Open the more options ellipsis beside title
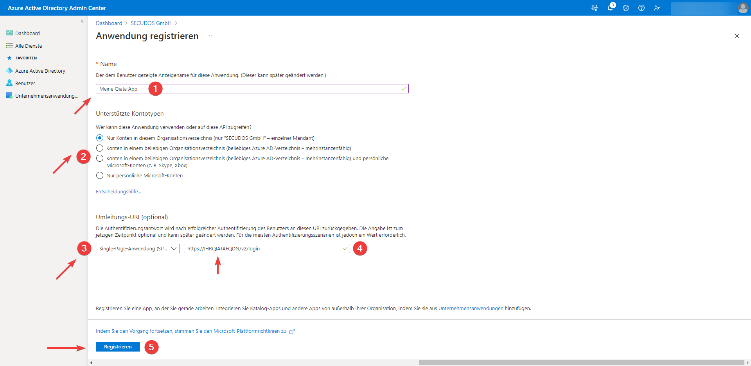The width and height of the screenshot is (751, 366). pos(211,36)
